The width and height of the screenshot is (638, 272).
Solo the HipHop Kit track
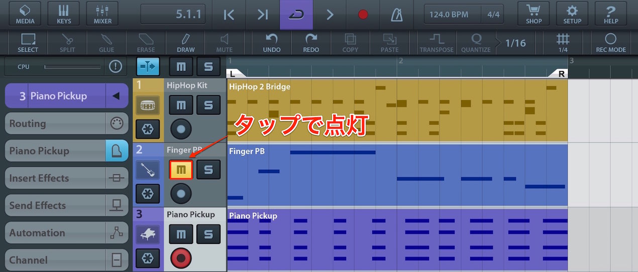208,105
